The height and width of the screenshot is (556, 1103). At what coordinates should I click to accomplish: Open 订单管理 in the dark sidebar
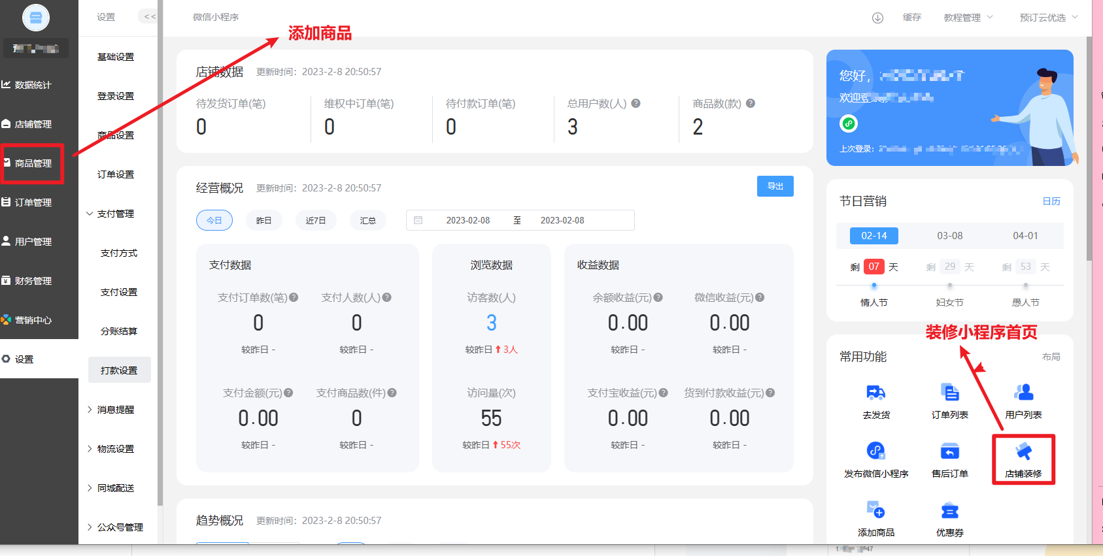[33, 203]
